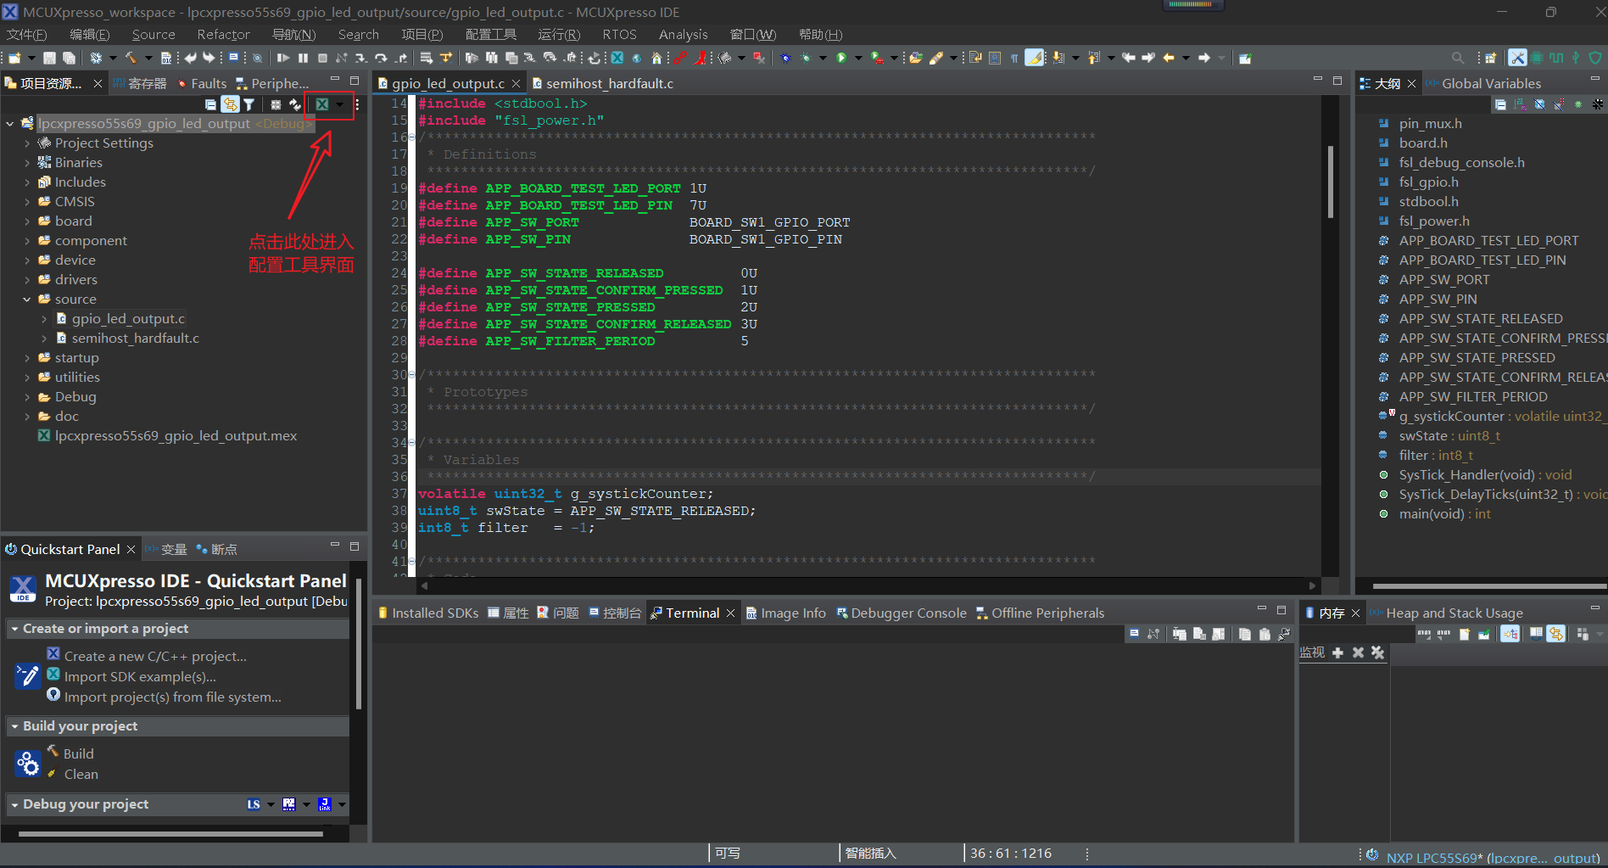Collapse the source folder node
The image size is (1608, 868).
(x=27, y=300)
